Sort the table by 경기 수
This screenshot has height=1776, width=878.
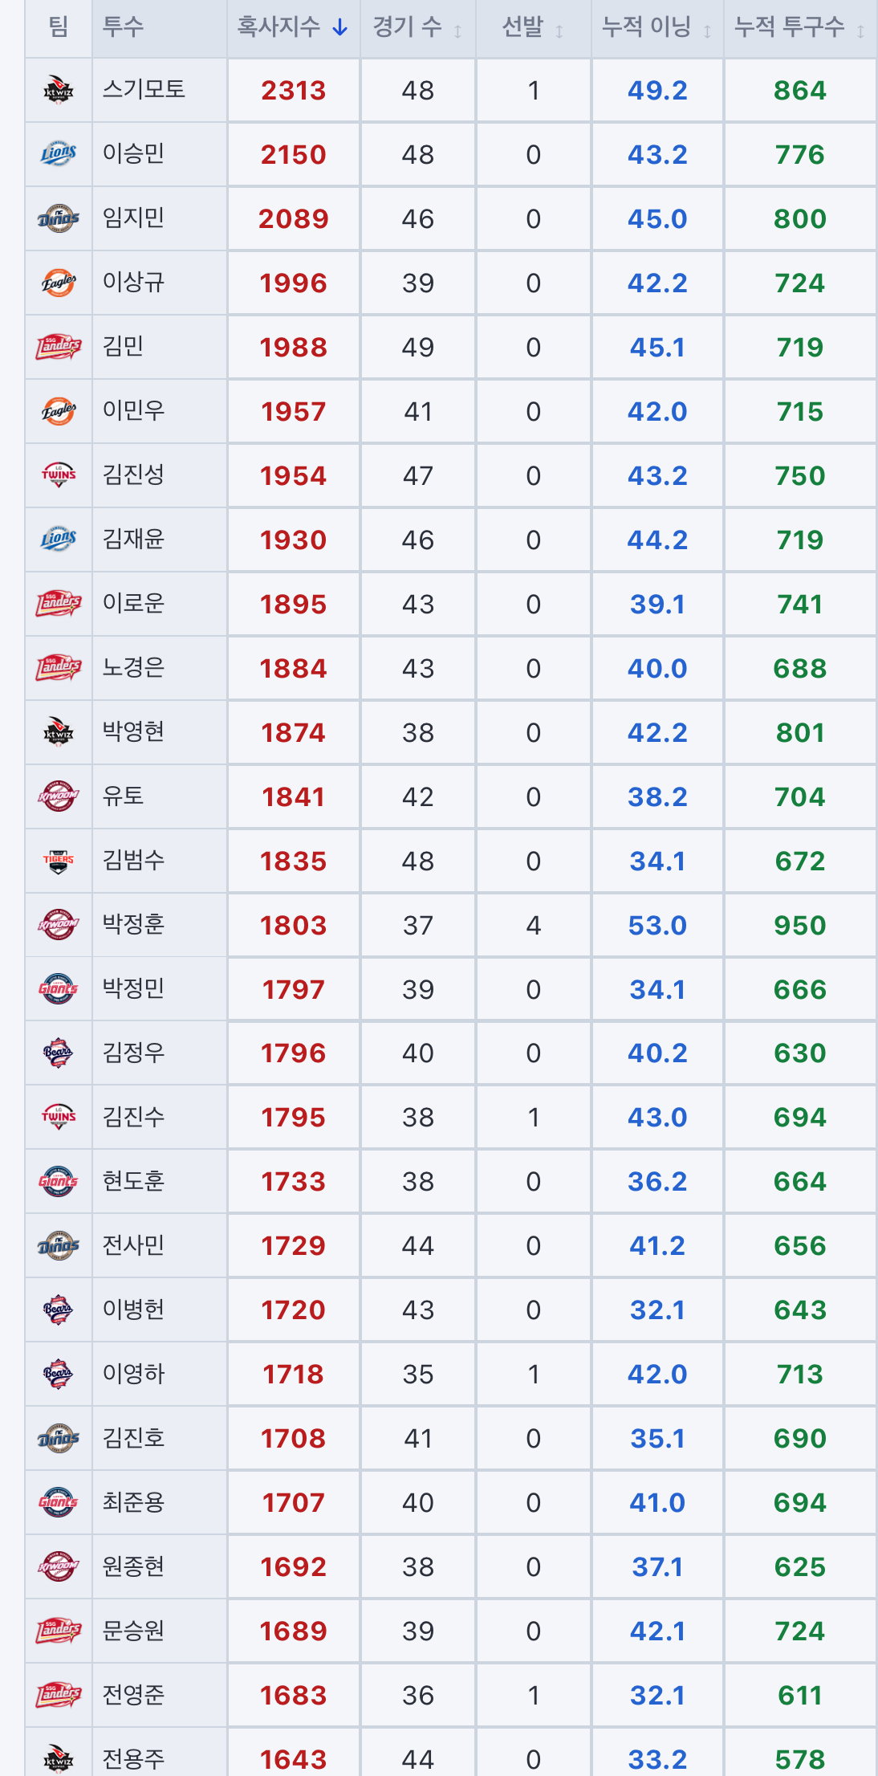point(417,28)
